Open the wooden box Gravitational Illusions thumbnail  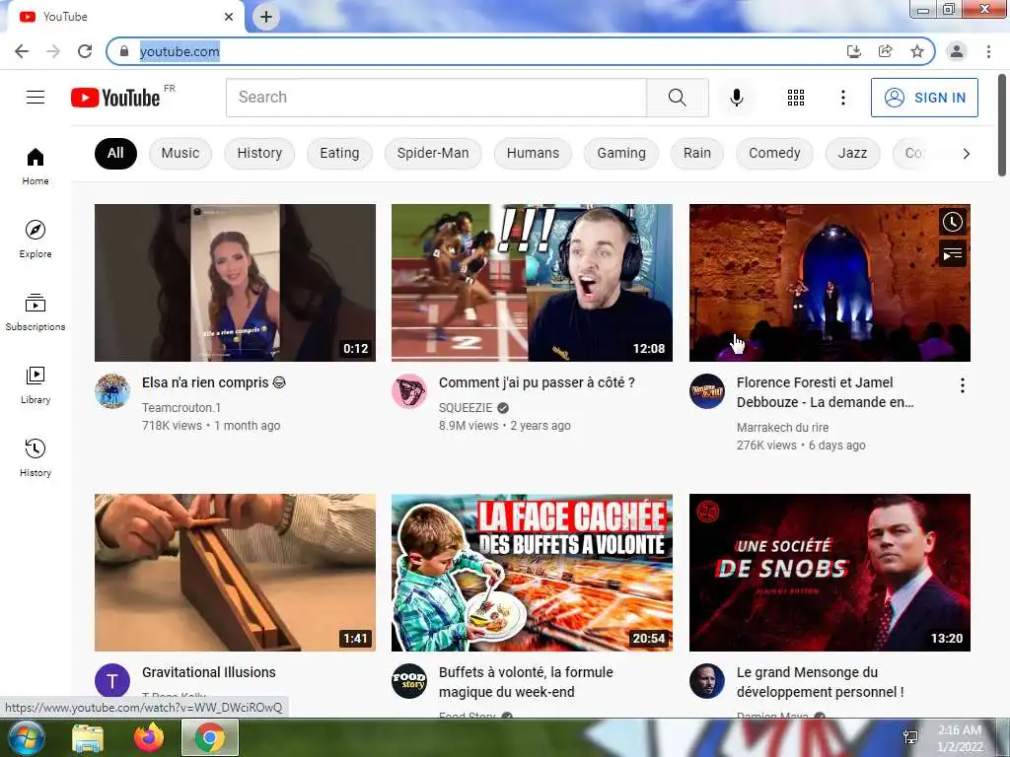(x=235, y=573)
